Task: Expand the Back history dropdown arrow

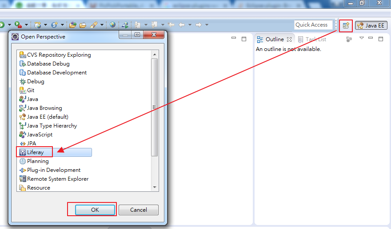Action: tap(190, 25)
